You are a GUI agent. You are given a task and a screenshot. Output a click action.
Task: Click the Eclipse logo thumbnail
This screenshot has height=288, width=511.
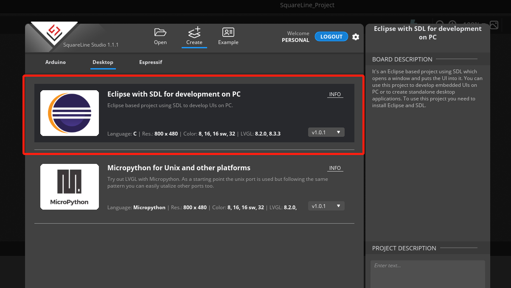point(70,113)
